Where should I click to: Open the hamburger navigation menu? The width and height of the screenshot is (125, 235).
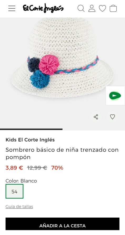pos(12,8)
